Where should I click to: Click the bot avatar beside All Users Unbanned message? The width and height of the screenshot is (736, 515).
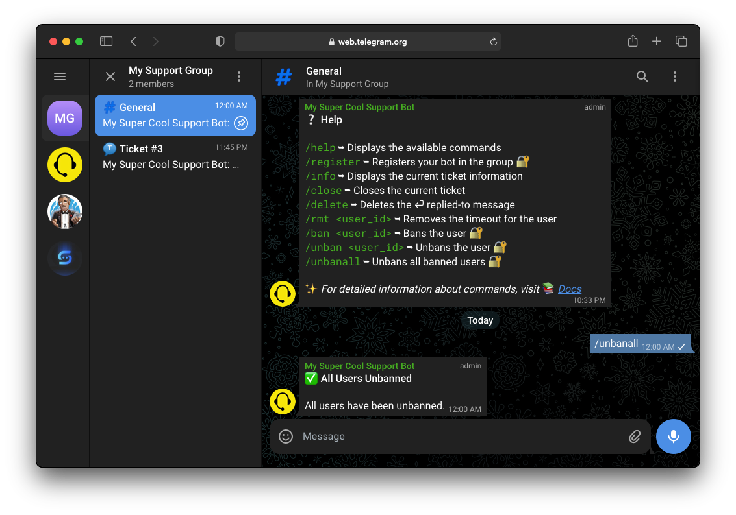[283, 401]
